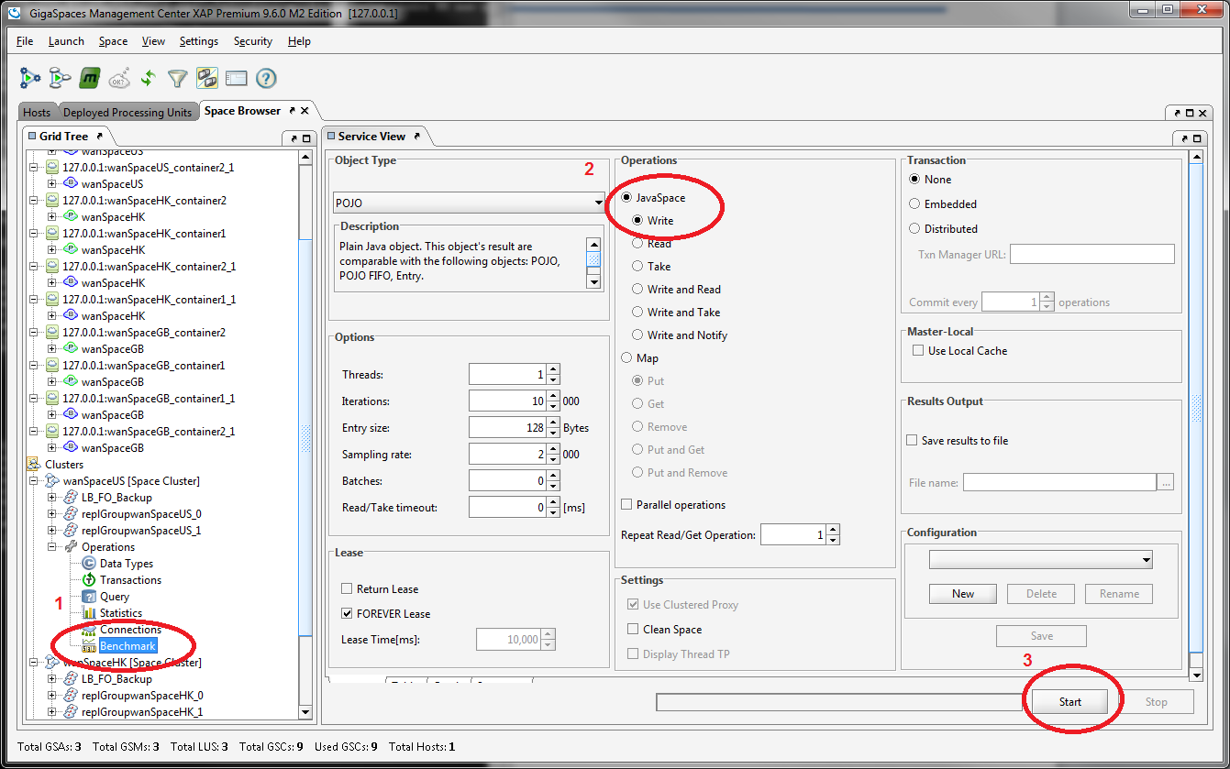Detach the Grid Tree tab via its arrow icon
Viewport: 1230px width, 769px height.
tap(100, 137)
